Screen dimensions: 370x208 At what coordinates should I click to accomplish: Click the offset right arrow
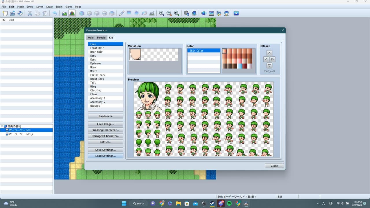pyautogui.click(x=273, y=59)
